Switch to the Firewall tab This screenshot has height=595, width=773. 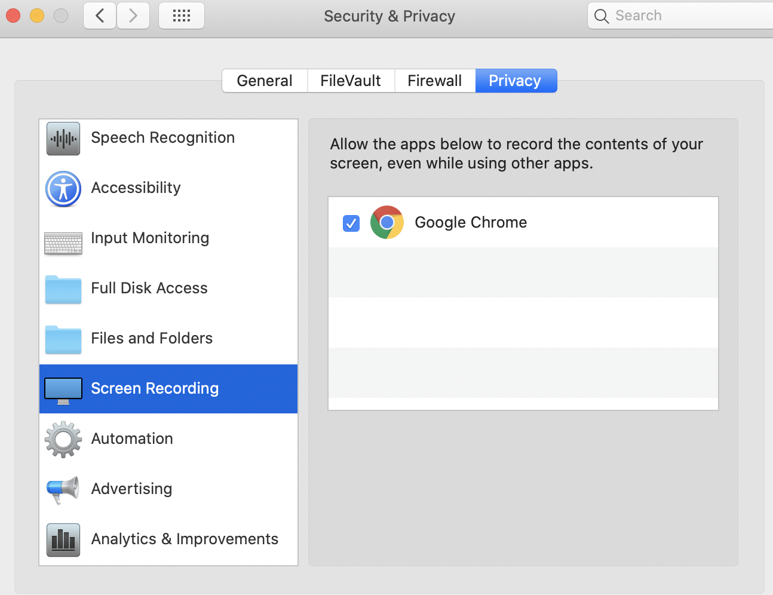[434, 81]
